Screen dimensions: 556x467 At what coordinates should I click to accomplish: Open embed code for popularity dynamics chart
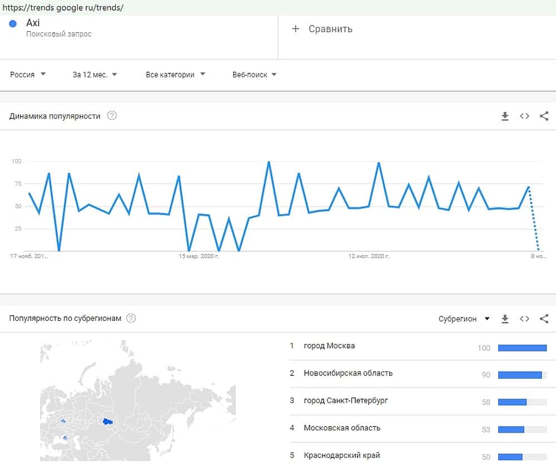click(524, 116)
